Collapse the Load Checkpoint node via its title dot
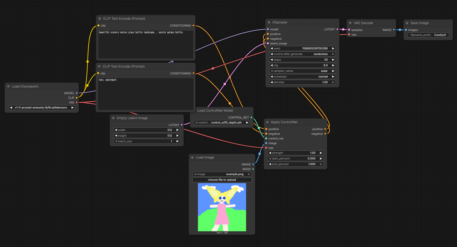 point(8,86)
